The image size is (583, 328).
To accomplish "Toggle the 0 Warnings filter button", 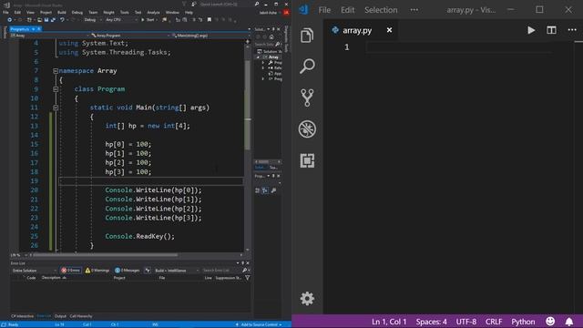I will pyautogui.click(x=97, y=271).
